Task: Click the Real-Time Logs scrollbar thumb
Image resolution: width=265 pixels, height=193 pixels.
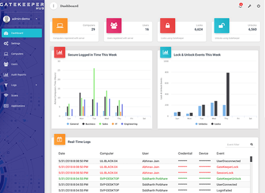Action: [251, 159]
